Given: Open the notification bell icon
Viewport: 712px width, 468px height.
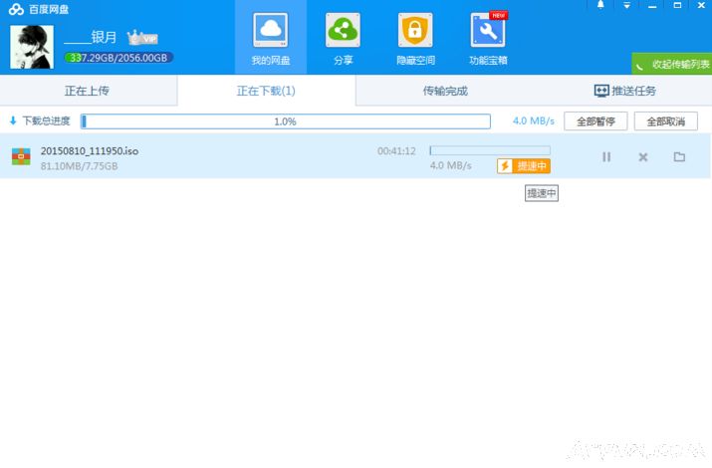Looking at the screenshot, I should (x=600, y=5).
